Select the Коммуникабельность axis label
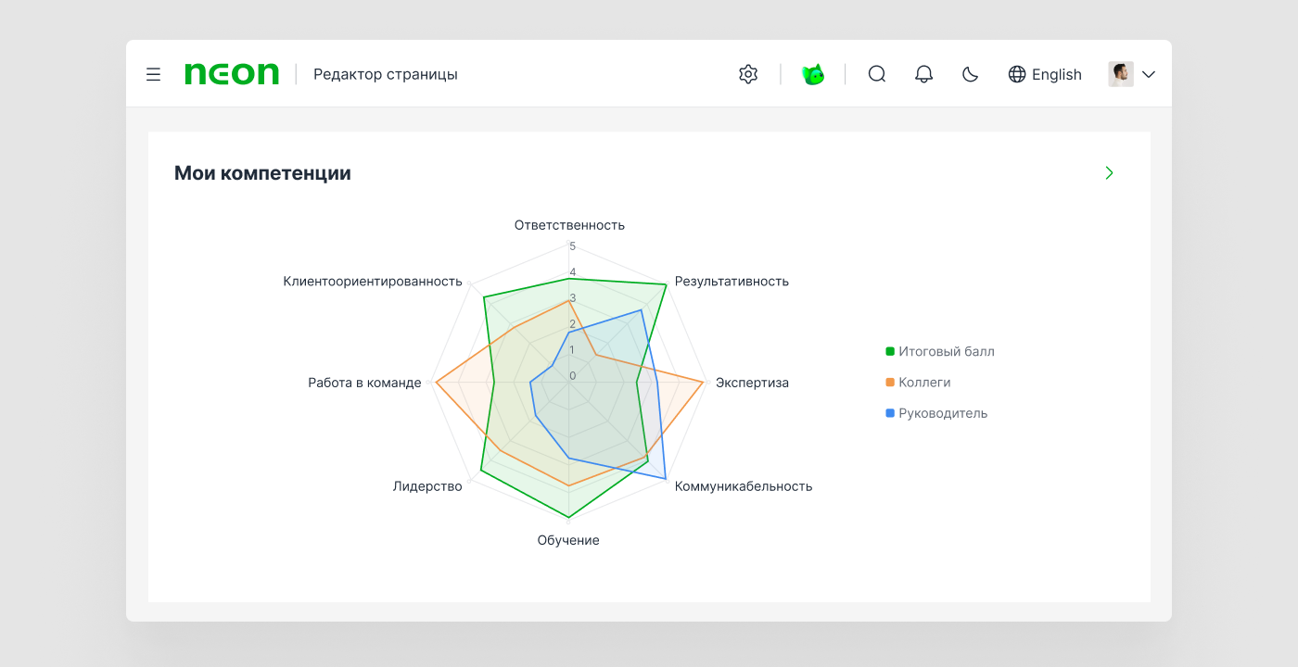The width and height of the screenshot is (1298, 667). click(x=743, y=486)
